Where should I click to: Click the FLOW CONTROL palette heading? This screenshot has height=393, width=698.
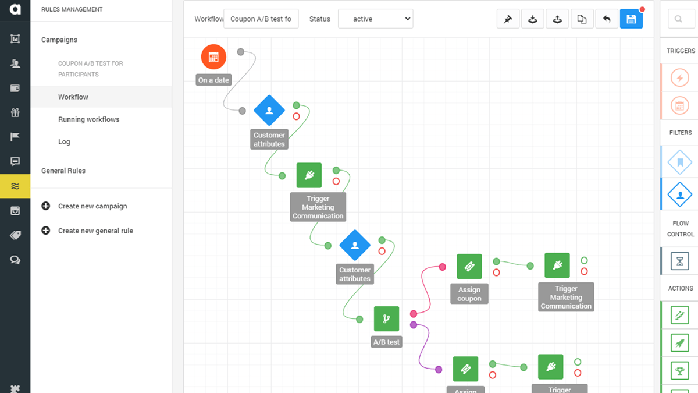click(681, 229)
